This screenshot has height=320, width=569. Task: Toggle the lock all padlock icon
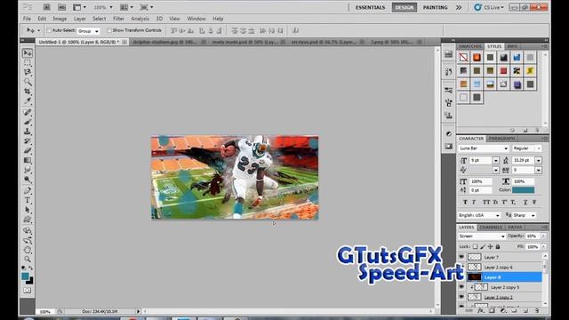point(498,247)
